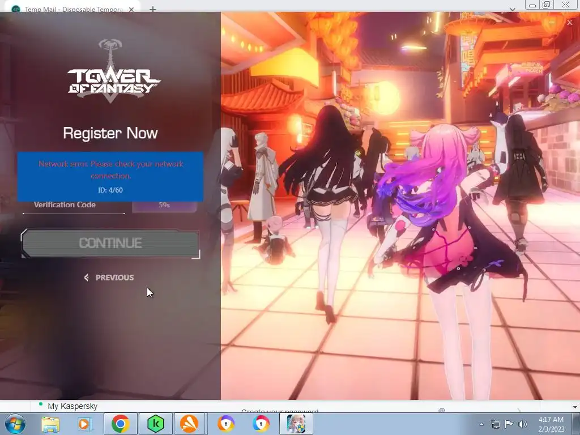Open the Avast orange taskbar app
Viewport: 580px width, 435px height.
(x=189, y=424)
